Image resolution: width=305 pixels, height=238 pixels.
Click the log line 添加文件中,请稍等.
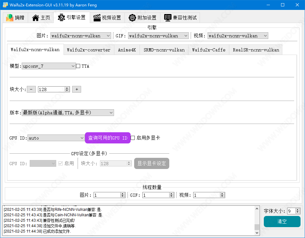coord(40,226)
